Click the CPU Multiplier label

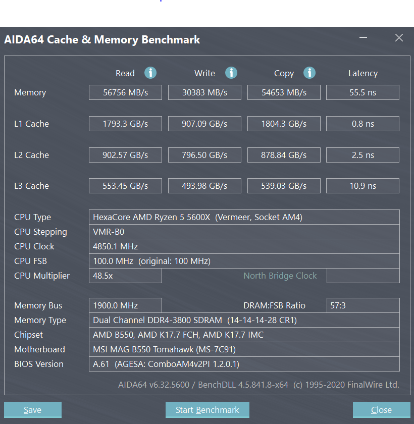coord(42,276)
